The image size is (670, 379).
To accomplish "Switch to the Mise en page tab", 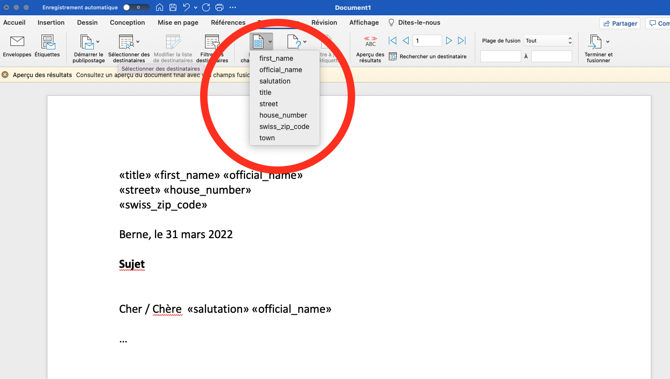I will 178,23.
